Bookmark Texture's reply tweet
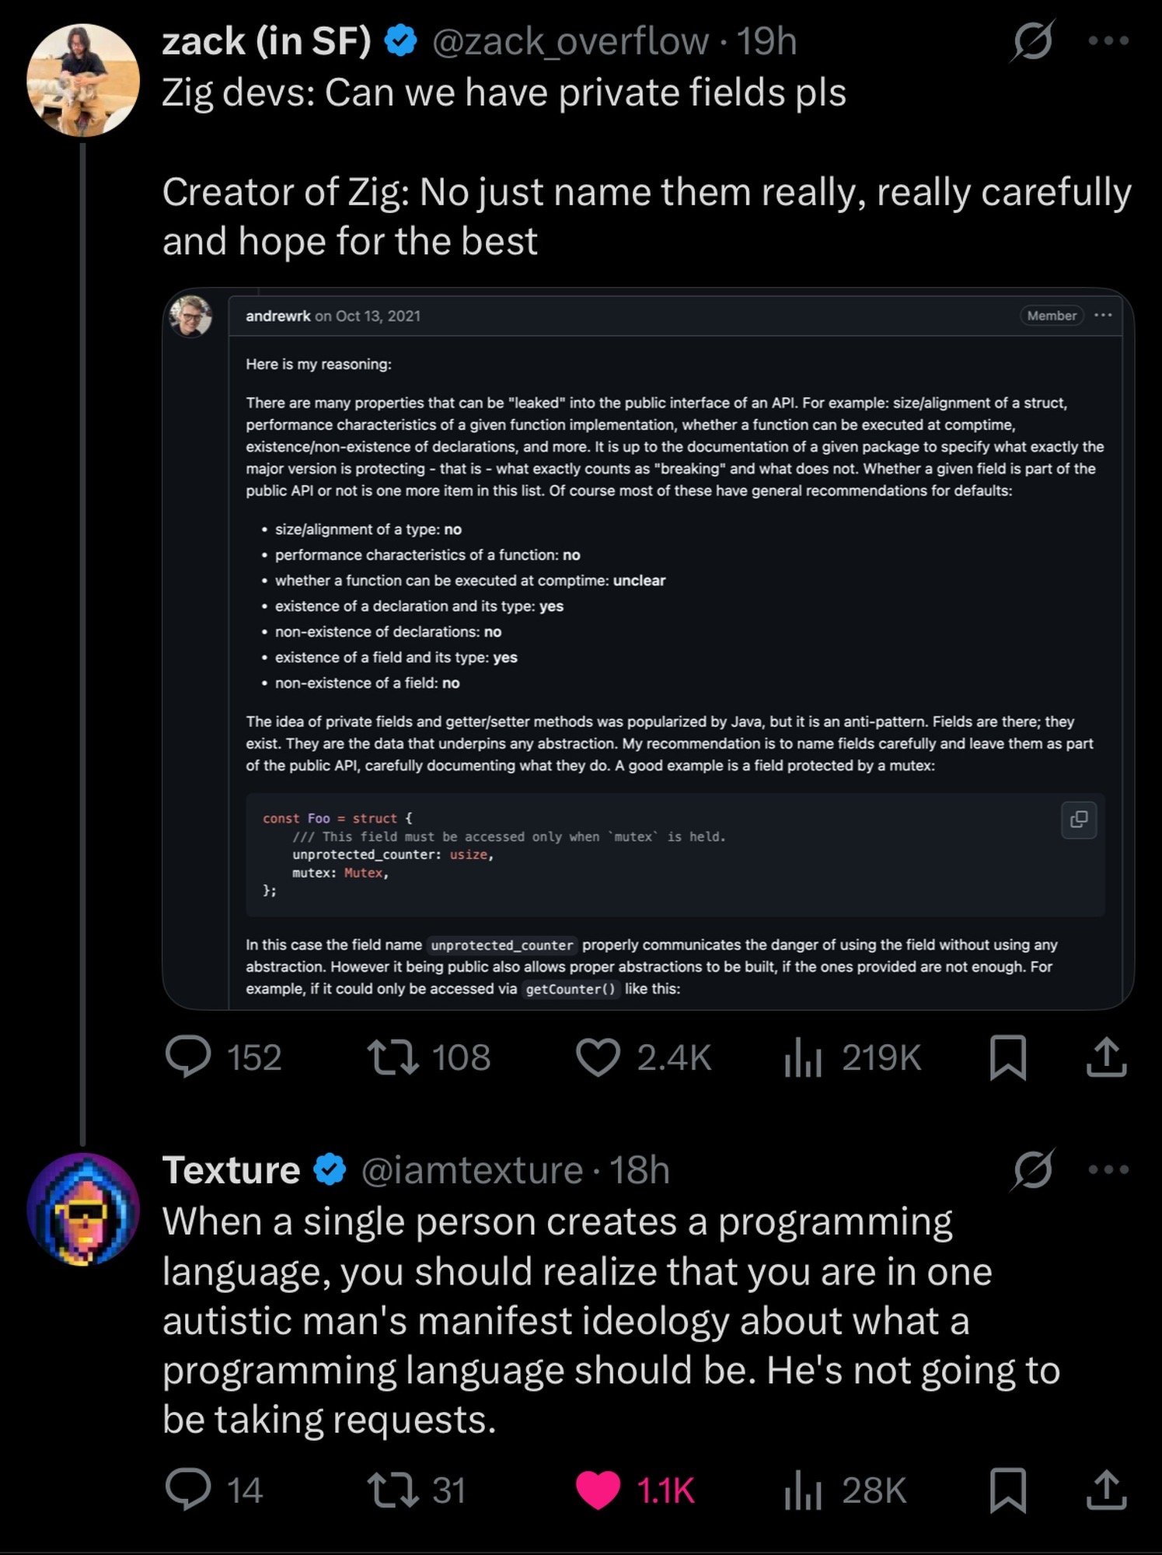Screen dimensions: 1162x1555 pos(1007,1490)
